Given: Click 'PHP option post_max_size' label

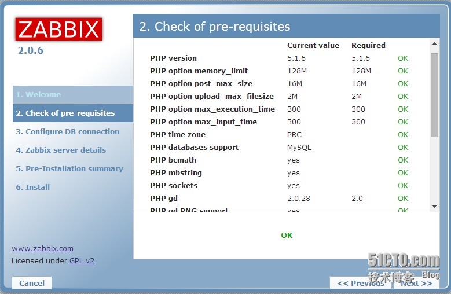Looking at the screenshot, I should coord(201,84).
